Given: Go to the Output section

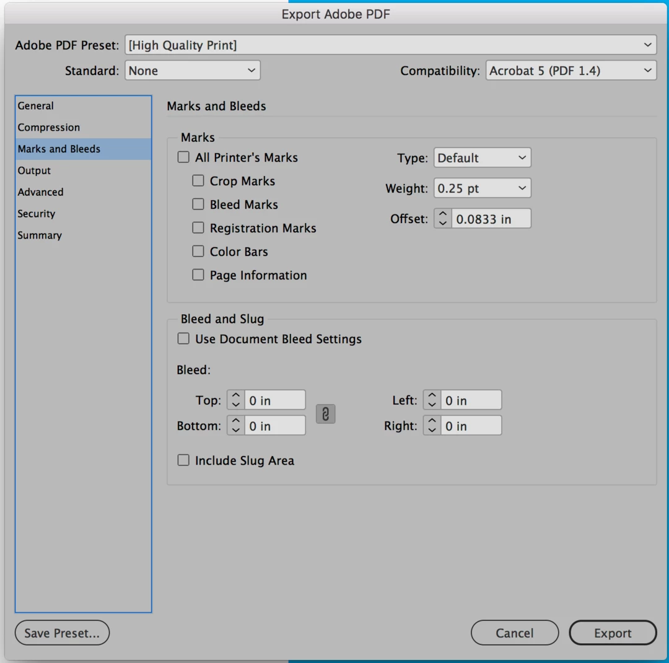Looking at the screenshot, I should click(83, 170).
